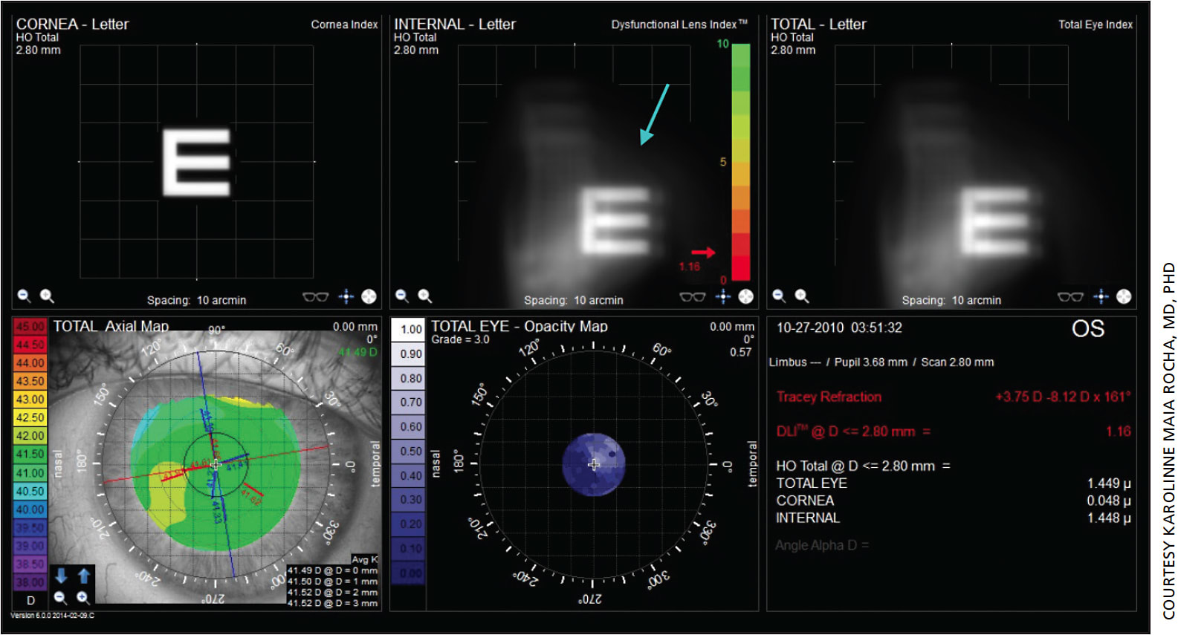Select the 0.50 opacity scale swatch
This screenshot has height=635, width=1178.
pos(410,451)
